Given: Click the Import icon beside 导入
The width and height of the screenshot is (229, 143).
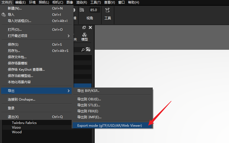Looking at the screenshot, I should [4, 15].
